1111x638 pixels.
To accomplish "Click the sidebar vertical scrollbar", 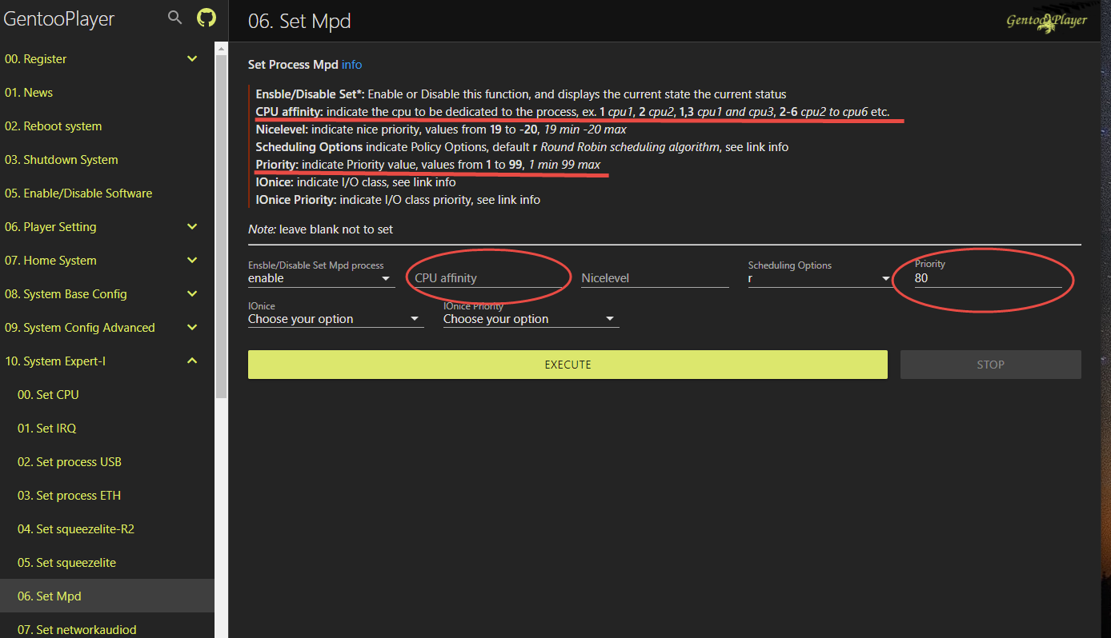I will pos(222,224).
